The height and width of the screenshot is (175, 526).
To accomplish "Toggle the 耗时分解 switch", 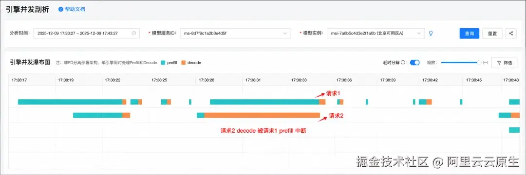I will 414,63.
